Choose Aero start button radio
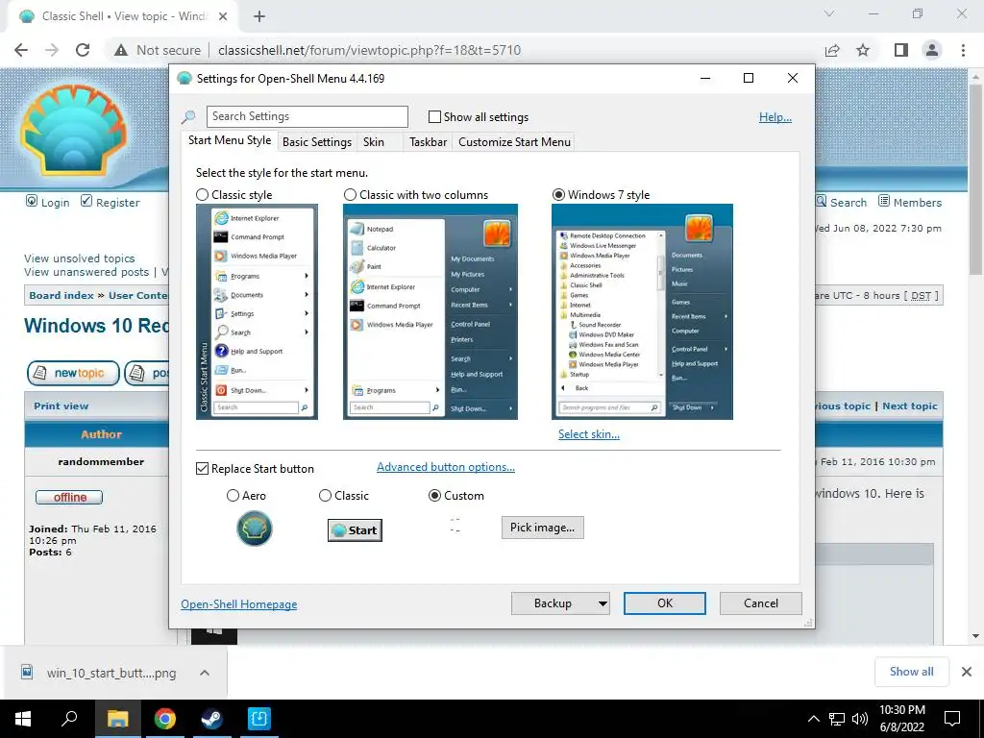Screen dimensions: 984x738 click(x=233, y=496)
